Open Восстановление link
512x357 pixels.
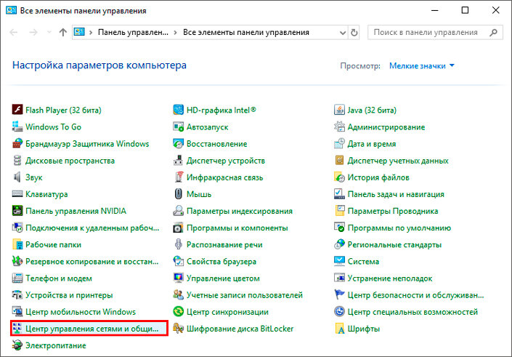click(217, 144)
